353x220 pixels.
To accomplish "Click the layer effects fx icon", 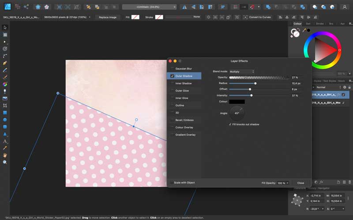I will 321,182.
